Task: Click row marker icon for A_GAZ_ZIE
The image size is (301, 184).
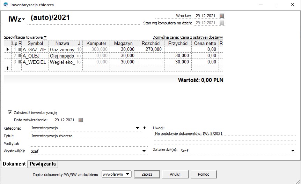Action: tap(20, 50)
